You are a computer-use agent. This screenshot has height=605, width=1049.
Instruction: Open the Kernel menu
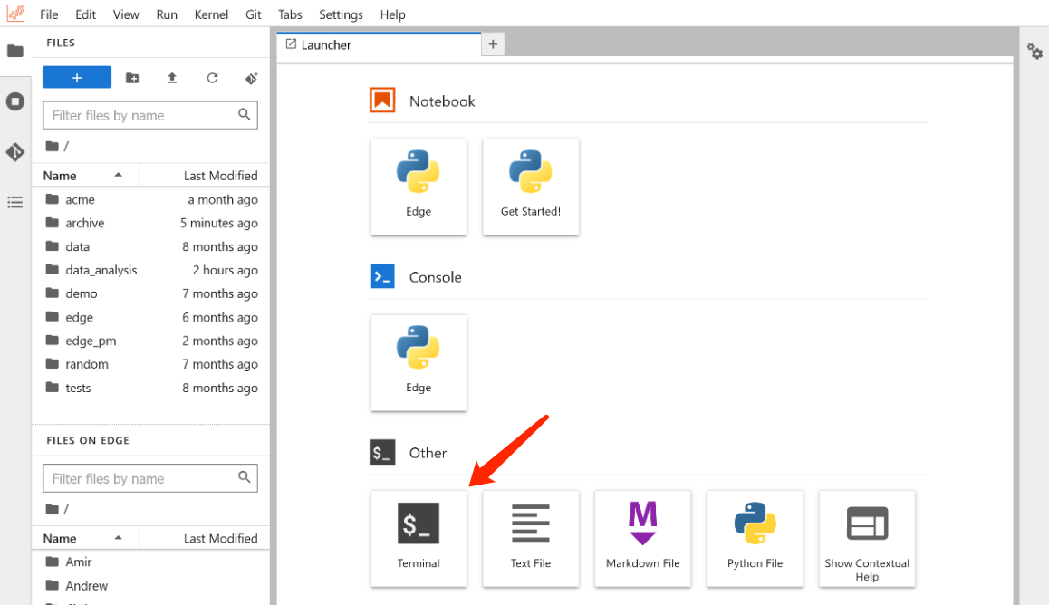pyautogui.click(x=211, y=14)
